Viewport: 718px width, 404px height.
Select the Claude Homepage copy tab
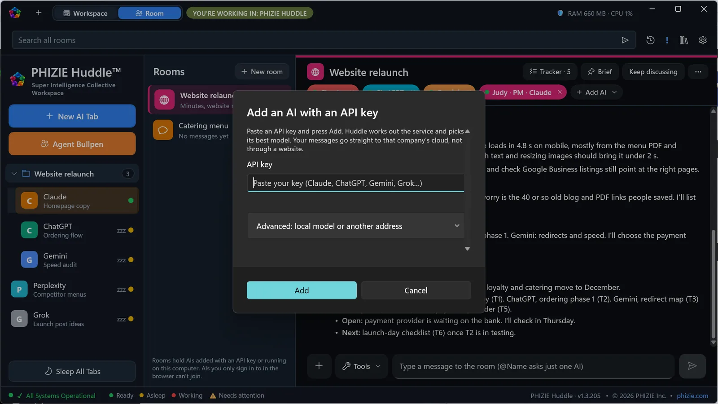77,201
